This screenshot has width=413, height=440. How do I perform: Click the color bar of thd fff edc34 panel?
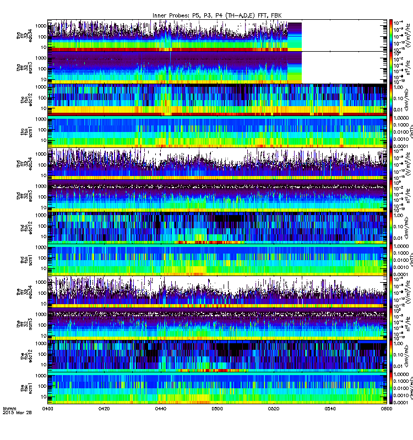tap(391, 163)
